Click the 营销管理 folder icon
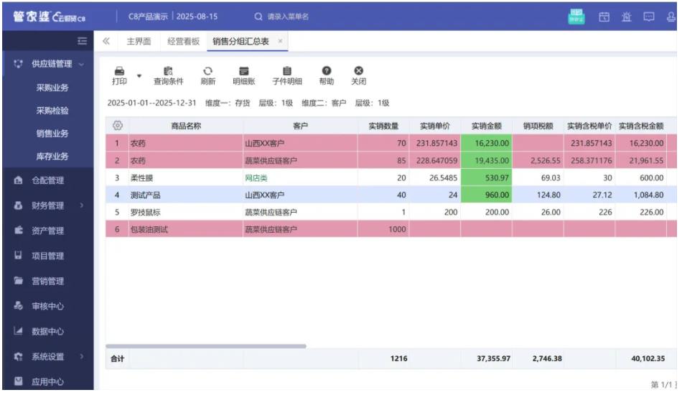682x395 pixels. 18,281
